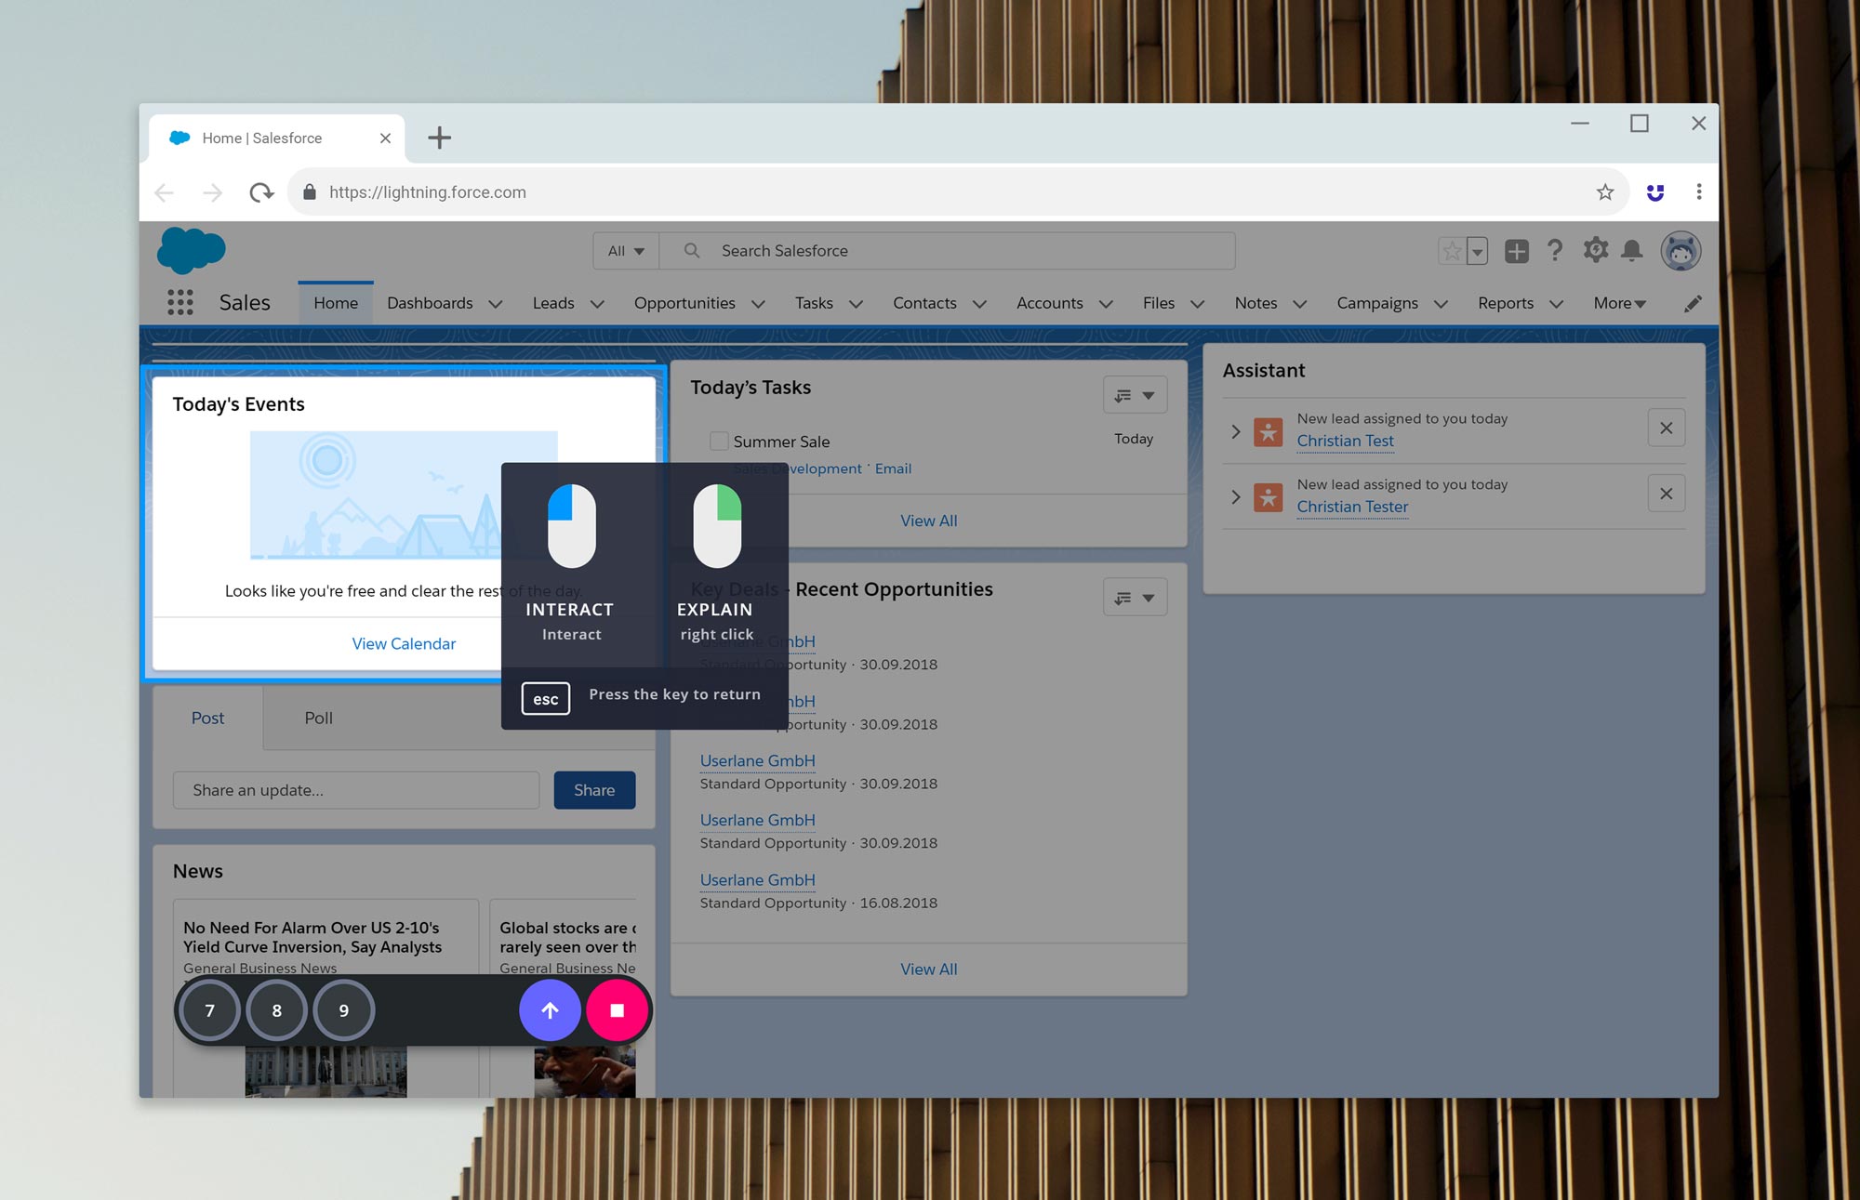Viewport: 1860px width, 1200px height.
Task: Open the notifications bell
Action: click(1631, 251)
